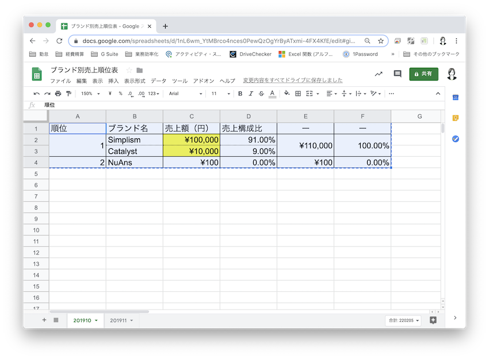
Task: Open the データ menu
Action: click(158, 81)
